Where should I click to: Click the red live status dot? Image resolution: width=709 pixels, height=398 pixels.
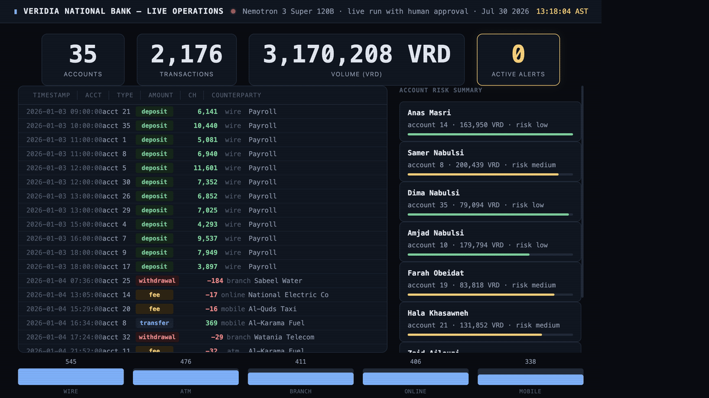[x=233, y=11]
